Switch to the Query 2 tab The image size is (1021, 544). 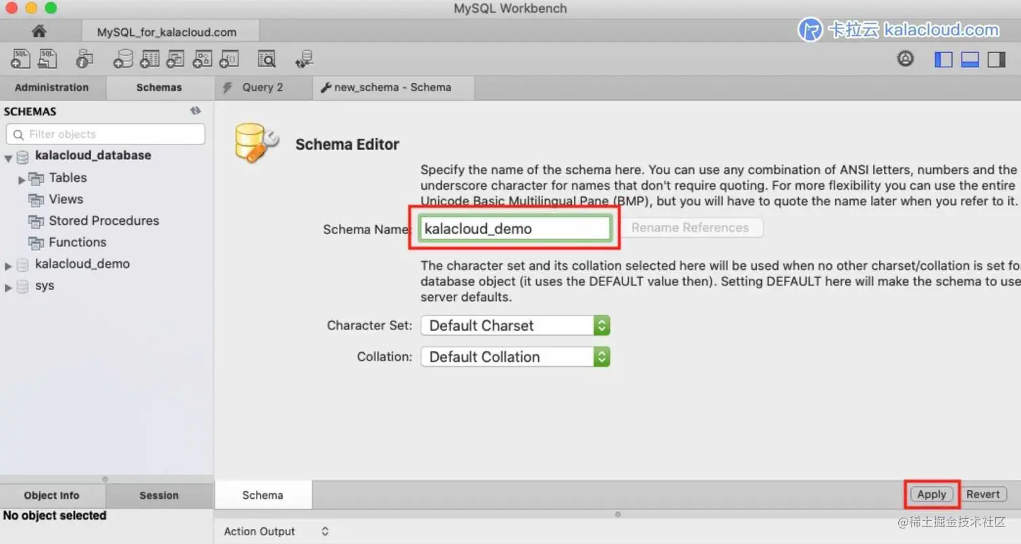pyautogui.click(x=263, y=88)
